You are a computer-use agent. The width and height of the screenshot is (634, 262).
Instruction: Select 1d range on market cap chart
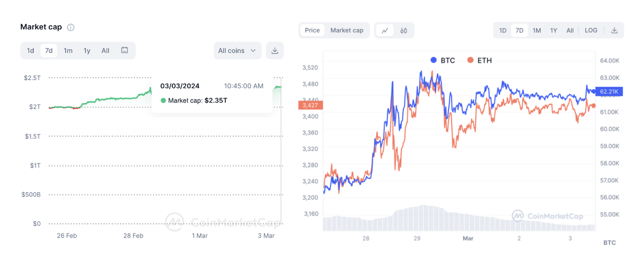(x=31, y=51)
